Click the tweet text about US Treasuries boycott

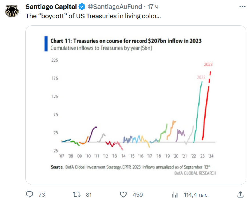point(93,16)
